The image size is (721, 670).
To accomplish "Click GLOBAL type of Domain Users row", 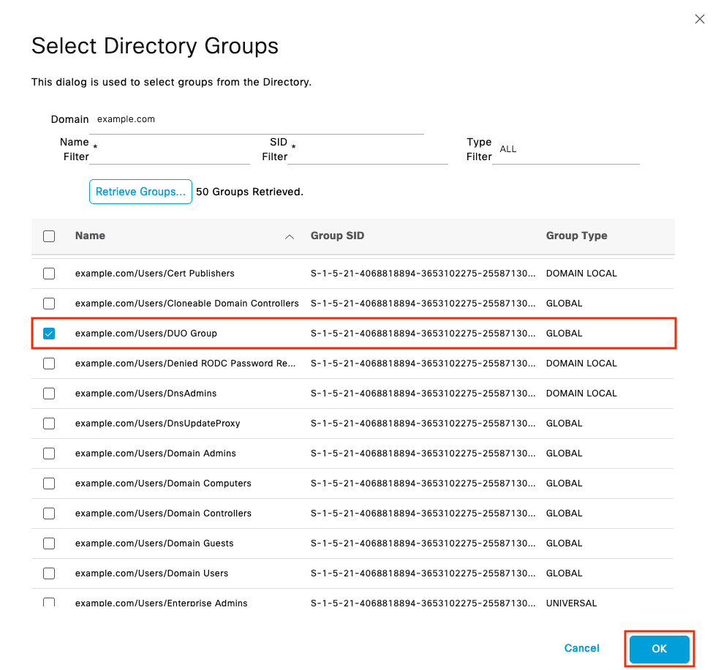I will (565, 573).
